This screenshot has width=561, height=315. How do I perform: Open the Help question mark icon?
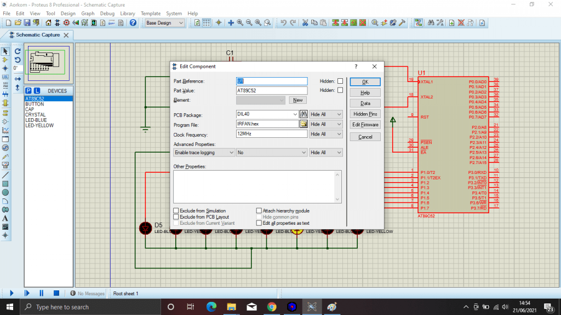coord(133,23)
